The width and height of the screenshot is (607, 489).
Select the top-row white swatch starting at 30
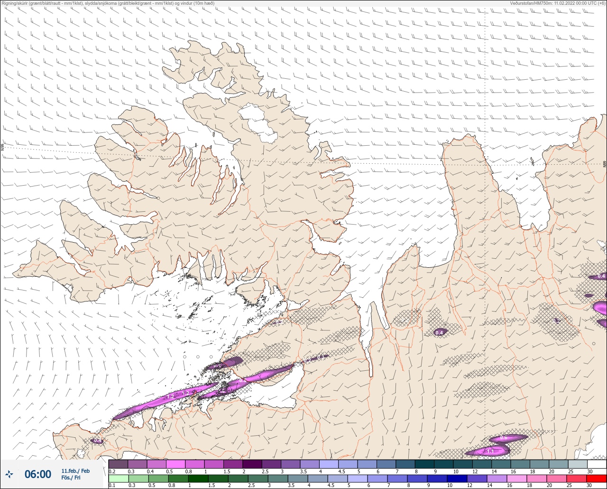point(597,464)
